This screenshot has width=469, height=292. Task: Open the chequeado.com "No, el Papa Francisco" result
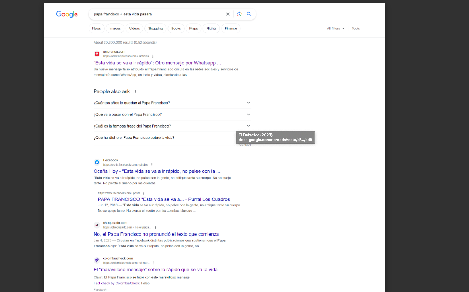point(156,234)
